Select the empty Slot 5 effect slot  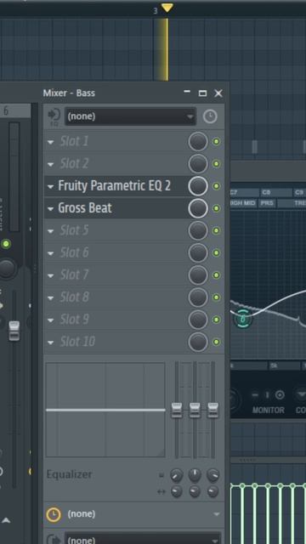point(116,230)
